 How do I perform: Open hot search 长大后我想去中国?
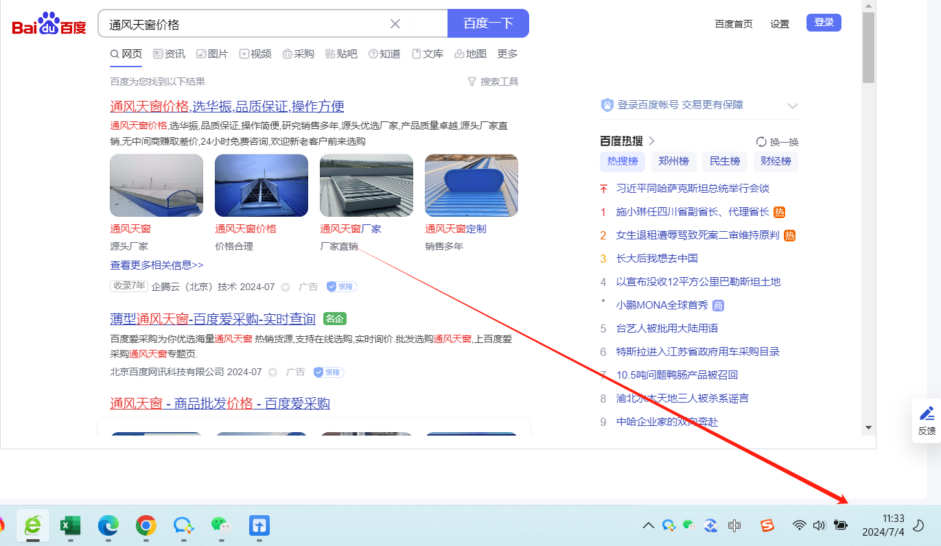coord(657,259)
